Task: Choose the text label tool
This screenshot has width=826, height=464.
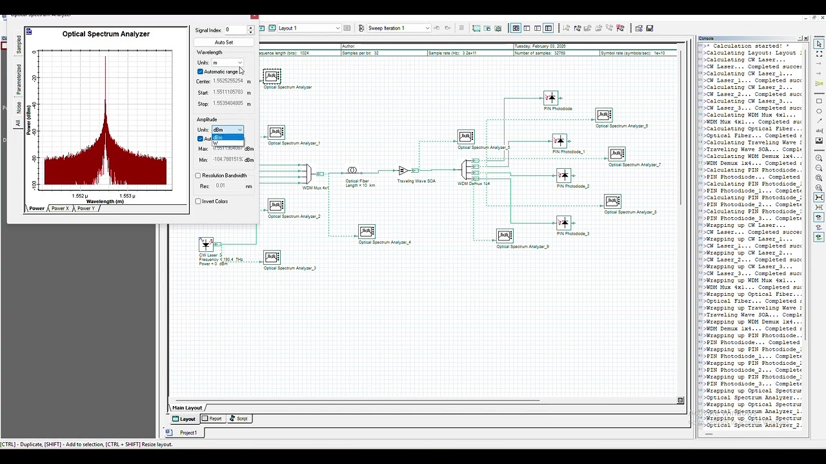Action: [820, 130]
